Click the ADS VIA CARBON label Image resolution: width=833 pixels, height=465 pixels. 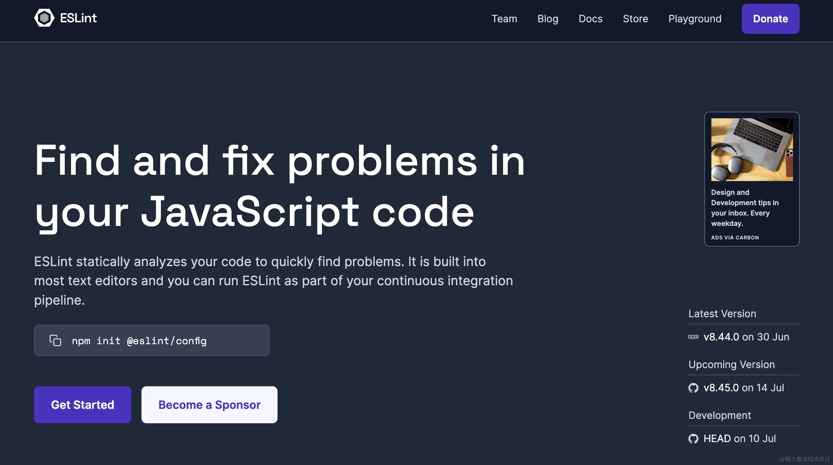pos(735,238)
